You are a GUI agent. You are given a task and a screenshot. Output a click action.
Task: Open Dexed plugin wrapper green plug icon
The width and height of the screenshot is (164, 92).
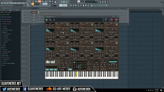click(x=47, y=20)
